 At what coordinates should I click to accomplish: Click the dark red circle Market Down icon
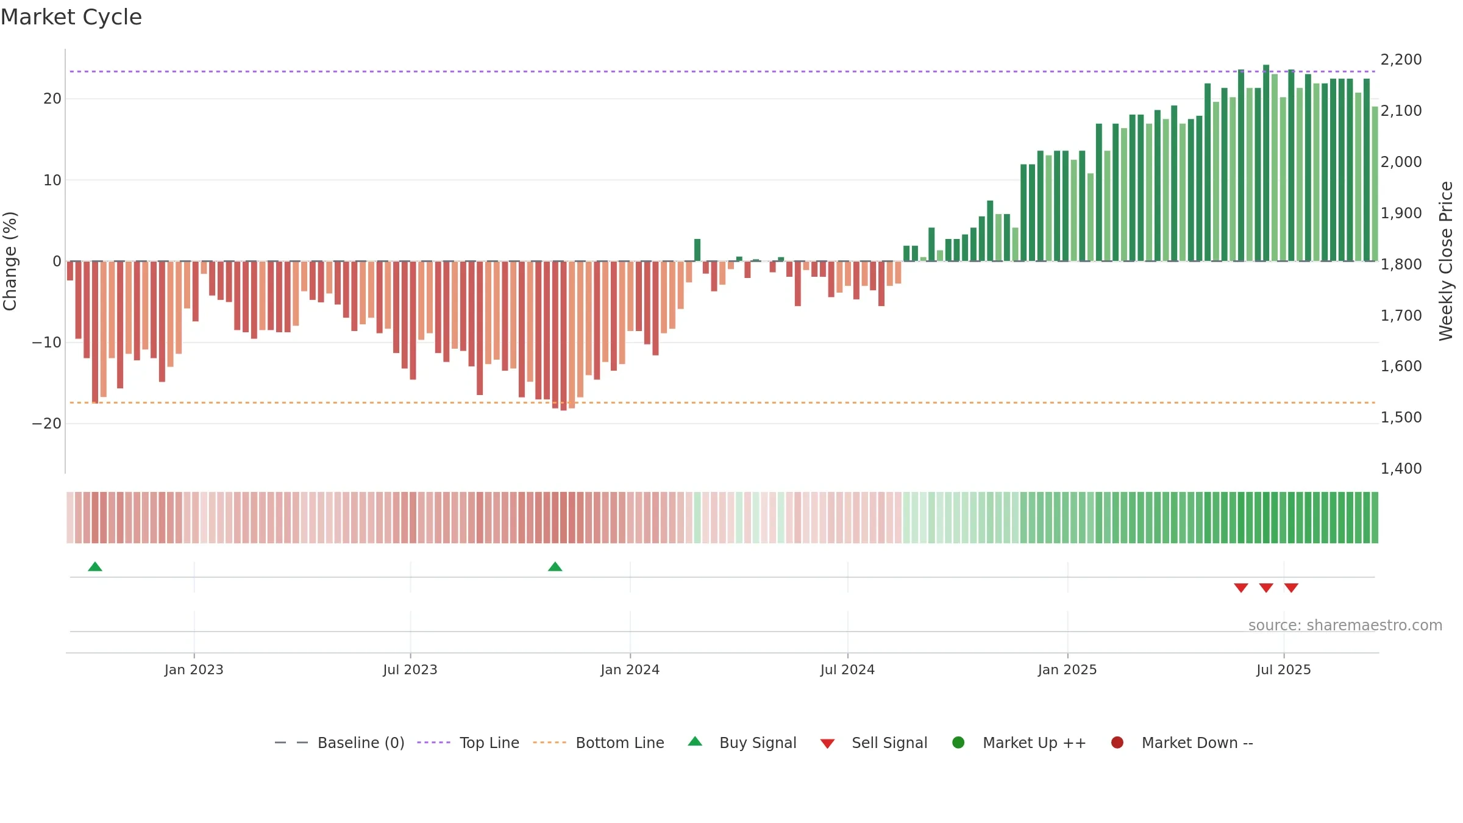point(1117,743)
